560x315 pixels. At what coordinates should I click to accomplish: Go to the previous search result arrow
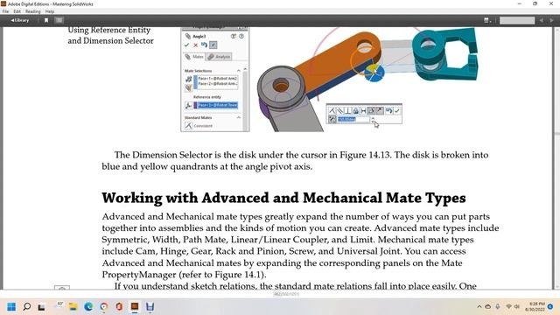(x=542, y=20)
